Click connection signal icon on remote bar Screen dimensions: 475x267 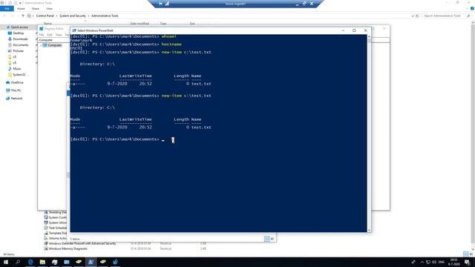(167, 4)
